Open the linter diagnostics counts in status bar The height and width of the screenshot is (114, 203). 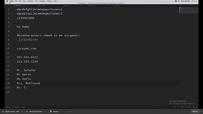[x=16, y=107]
